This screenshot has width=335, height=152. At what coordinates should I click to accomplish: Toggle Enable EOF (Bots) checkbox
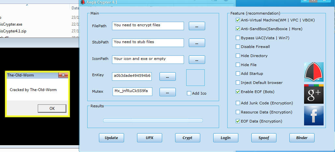[x=238, y=92]
